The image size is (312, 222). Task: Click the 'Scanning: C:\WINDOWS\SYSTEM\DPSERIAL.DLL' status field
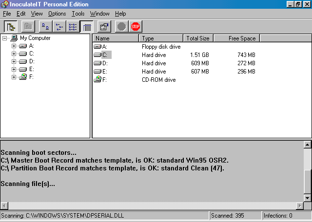tap(104, 216)
